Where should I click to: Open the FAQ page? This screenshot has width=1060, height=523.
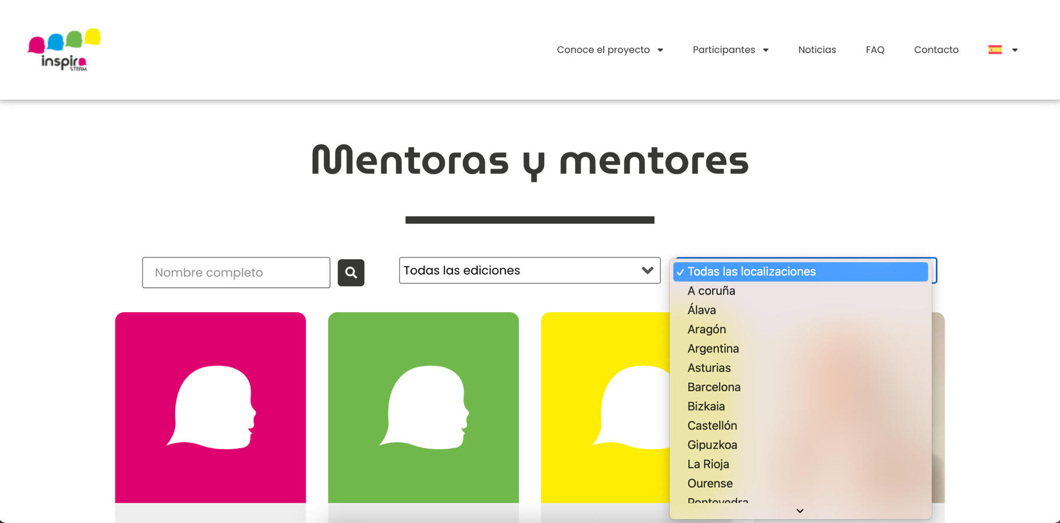point(874,50)
